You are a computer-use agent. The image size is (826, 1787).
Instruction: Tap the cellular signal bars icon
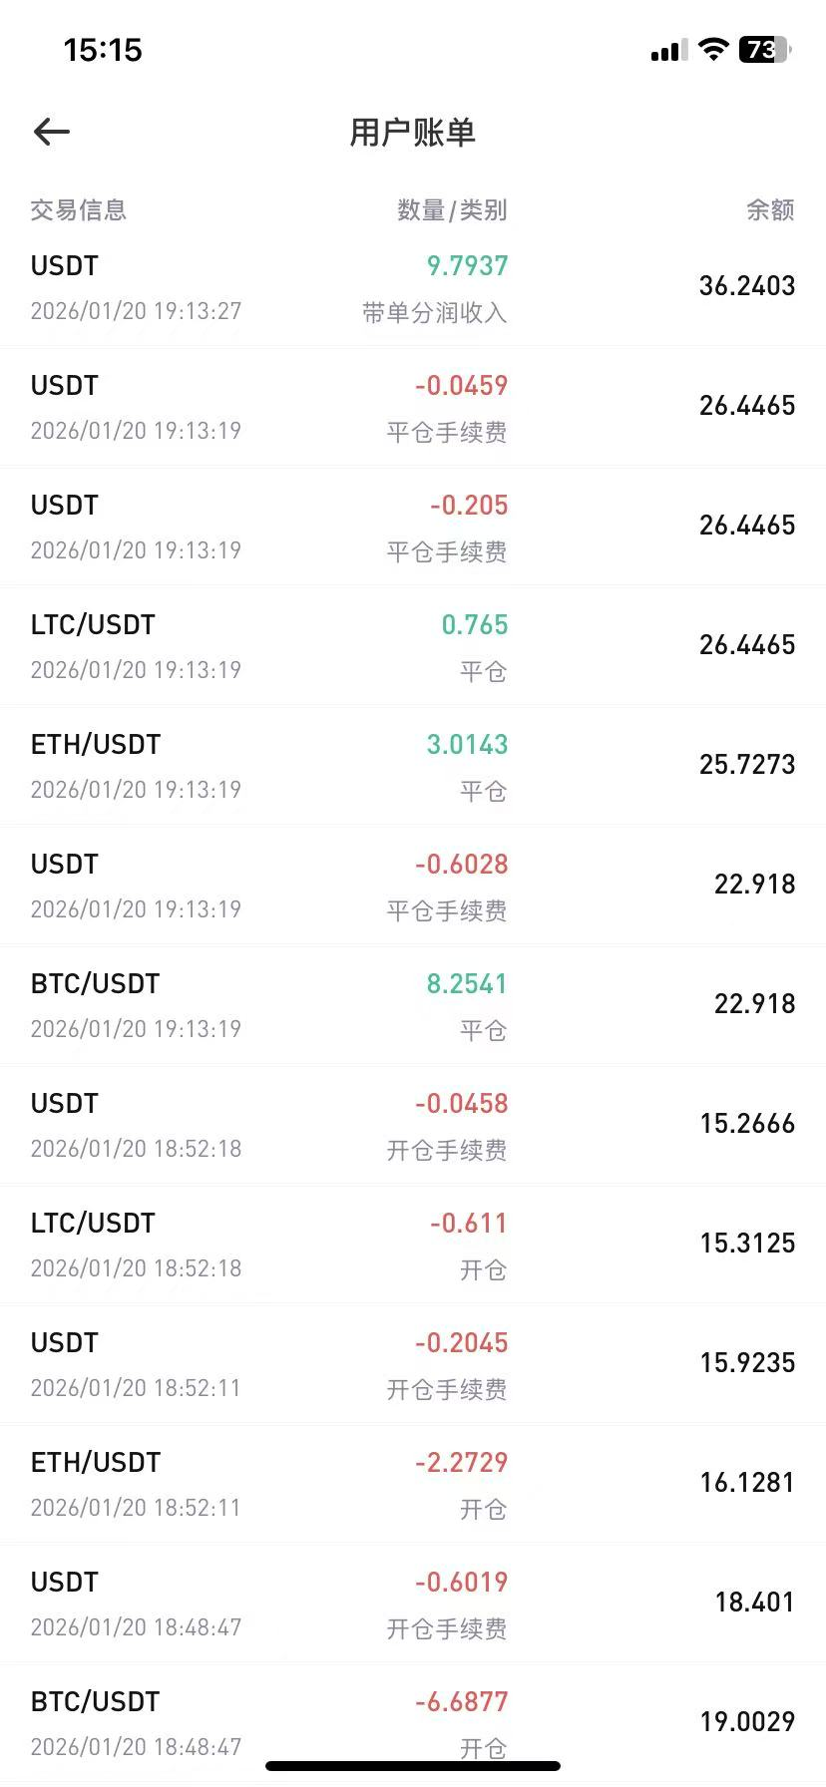(669, 50)
